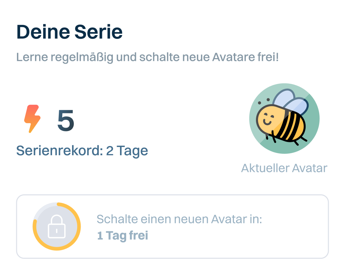This screenshot has height=275, width=344.
Task: Click the "Deine Serie" heading
Action: [69, 32]
